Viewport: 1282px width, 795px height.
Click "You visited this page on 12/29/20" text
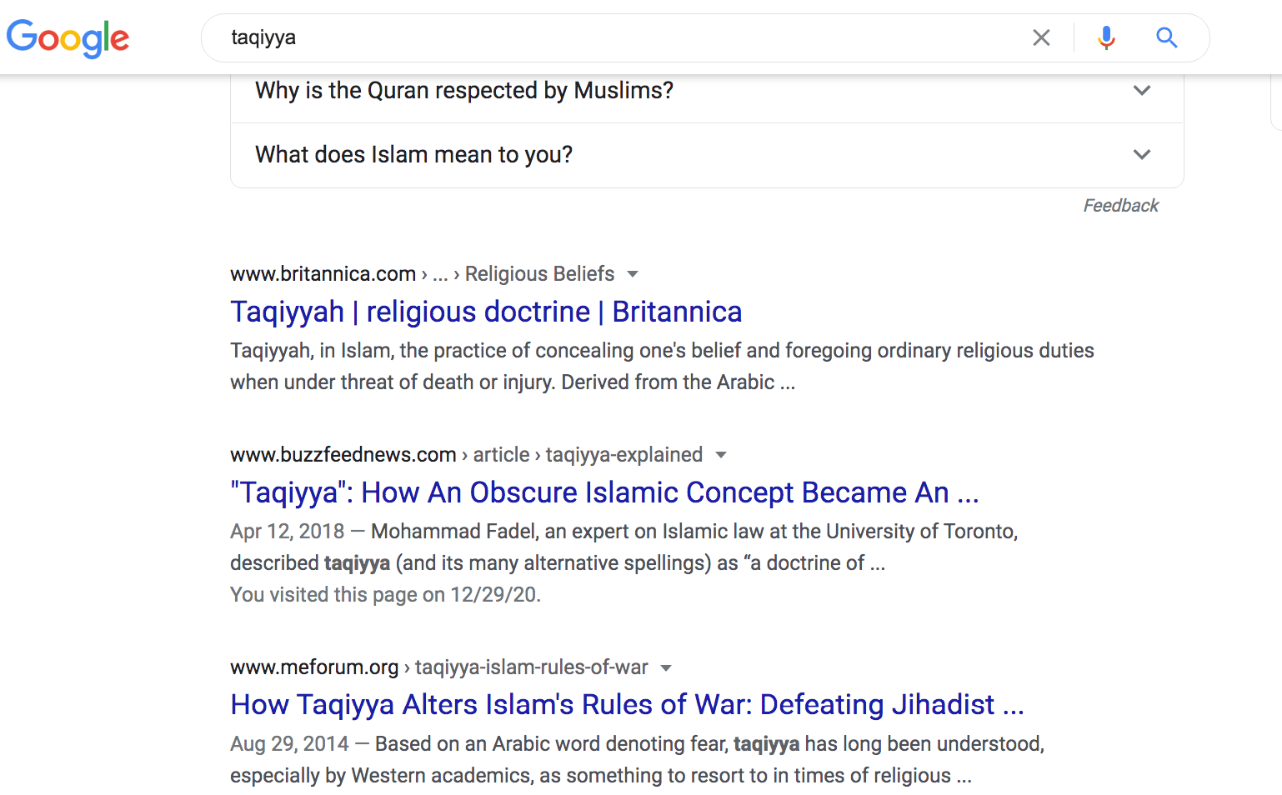(x=386, y=595)
